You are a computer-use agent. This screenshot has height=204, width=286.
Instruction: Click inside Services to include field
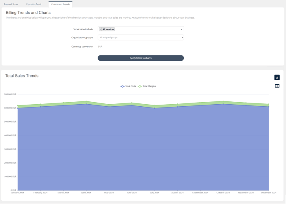coord(147,29)
